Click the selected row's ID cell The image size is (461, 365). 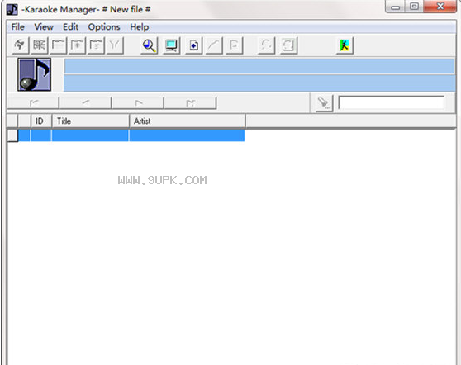coord(40,135)
